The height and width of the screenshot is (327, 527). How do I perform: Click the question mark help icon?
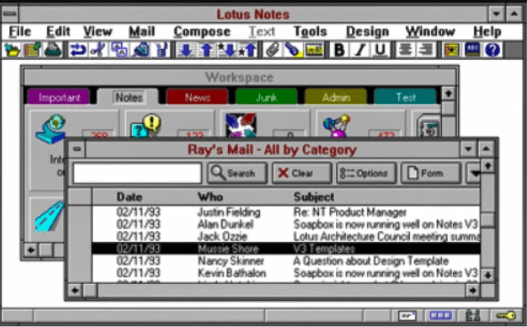tap(492, 50)
